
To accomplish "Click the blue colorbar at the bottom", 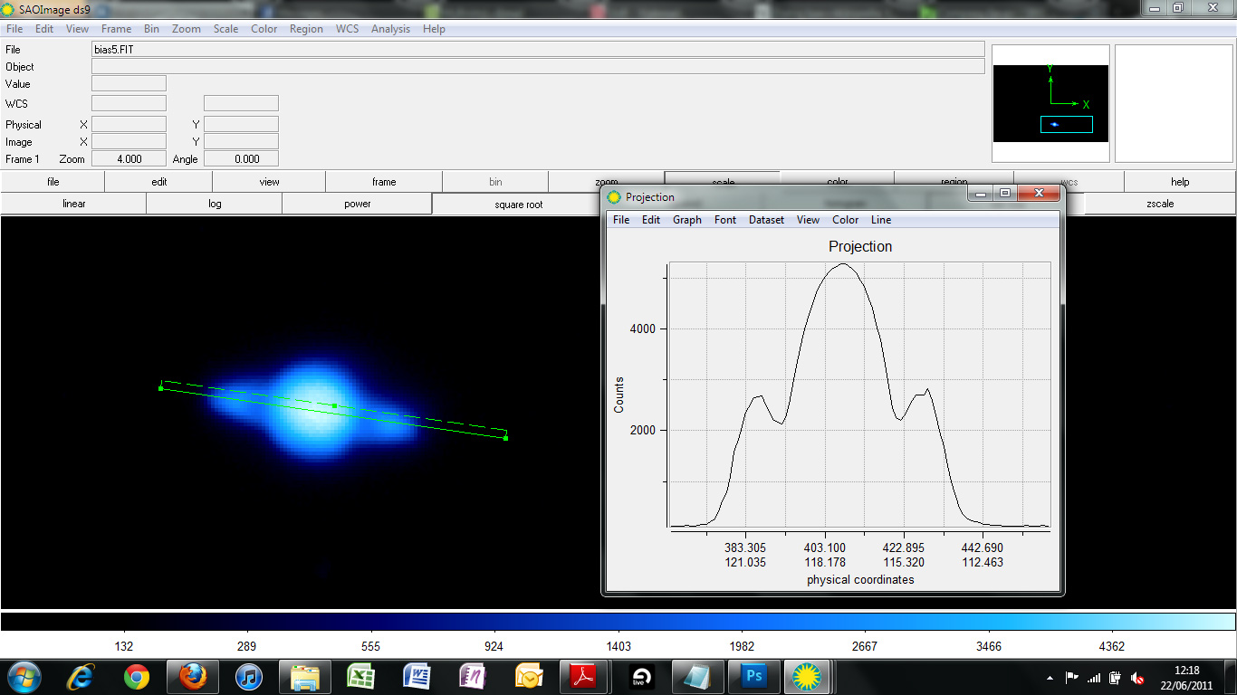I will [618, 622].
